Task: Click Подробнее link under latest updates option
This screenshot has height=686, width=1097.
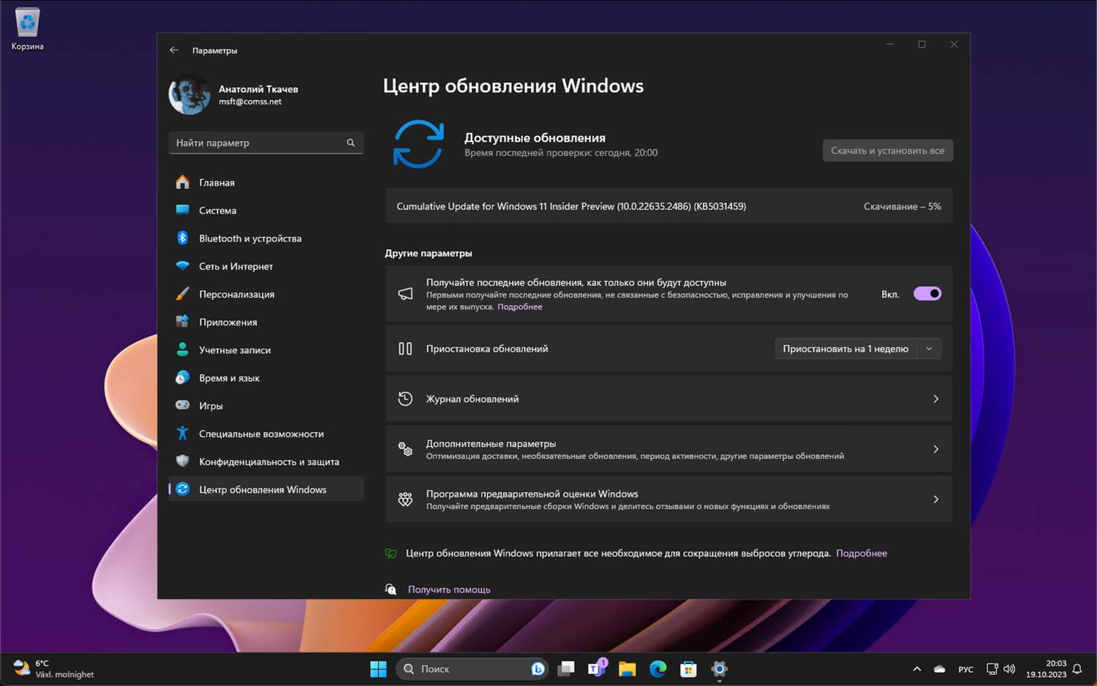Action: pyautogui.click(x=520, y=307)
